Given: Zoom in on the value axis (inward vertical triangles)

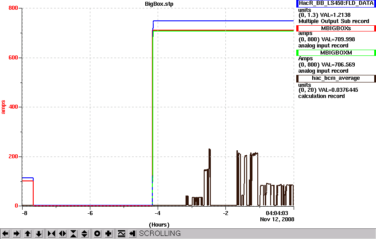Looking at the screenshot, I should coord(74,234).
